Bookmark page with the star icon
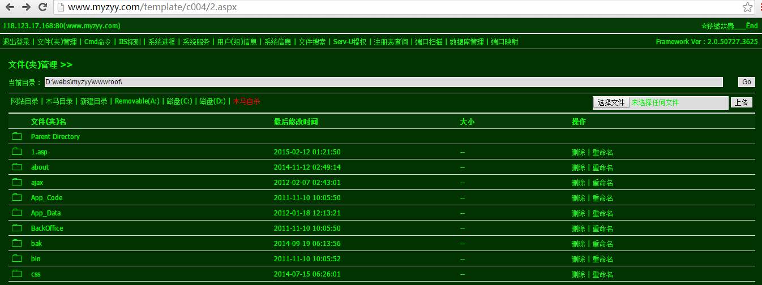This screenshot has width=762, height=285. [x=747, y=7]
